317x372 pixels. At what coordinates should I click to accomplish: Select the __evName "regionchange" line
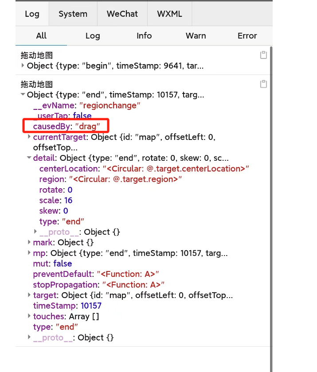coord(86,105)
